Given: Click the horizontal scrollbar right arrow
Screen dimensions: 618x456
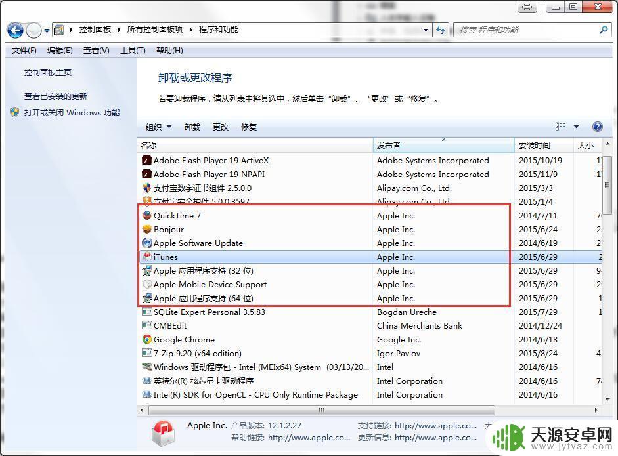Looking at the screenshot, I should [596, 410].
